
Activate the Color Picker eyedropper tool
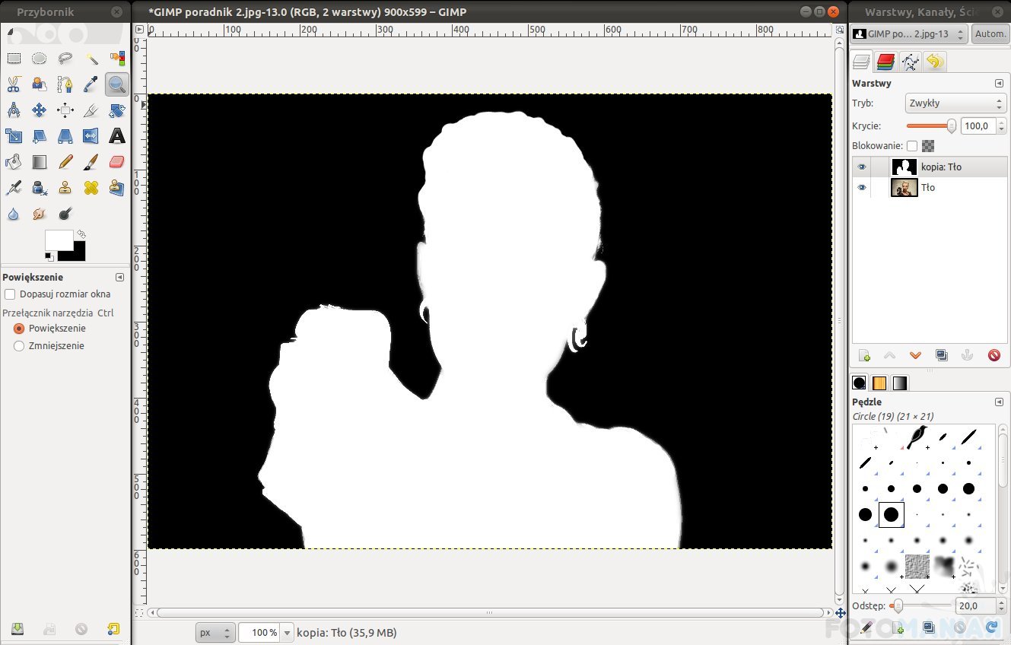(x=91, y=84)
